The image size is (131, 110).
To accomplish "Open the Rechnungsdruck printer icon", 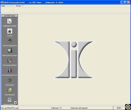I will pyautogui.click(x=10, y=41).
